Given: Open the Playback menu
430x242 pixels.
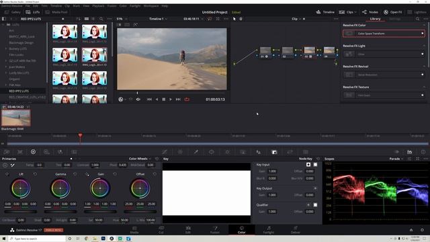Looking at the screenshot, I should point(98,6).
